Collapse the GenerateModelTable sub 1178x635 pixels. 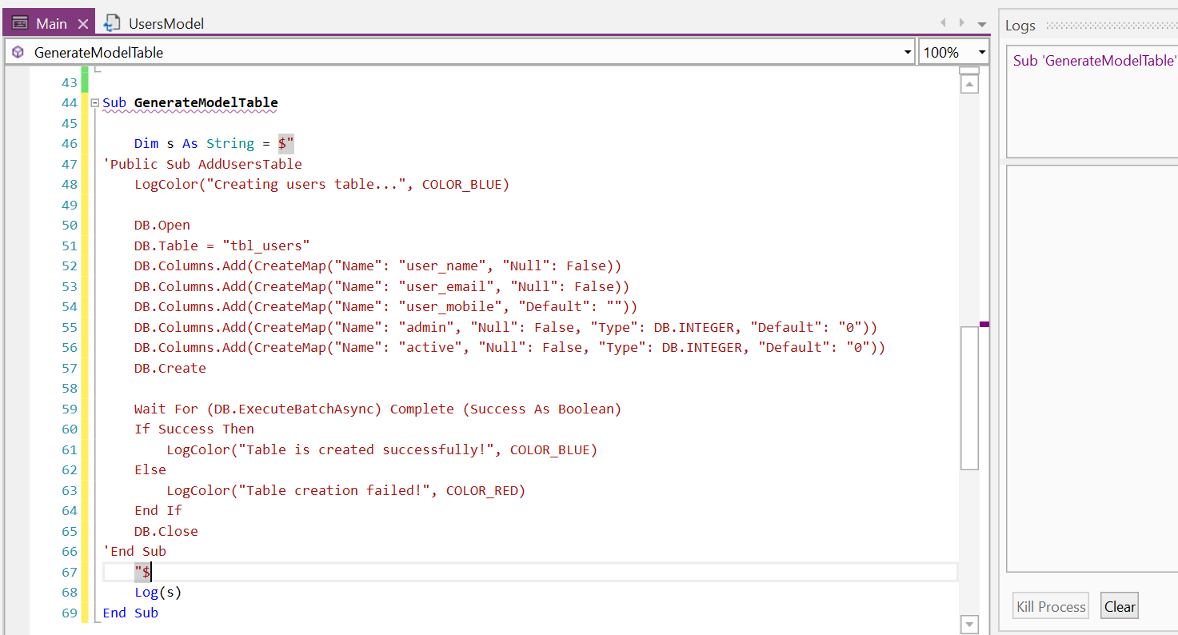coord(95,103)
